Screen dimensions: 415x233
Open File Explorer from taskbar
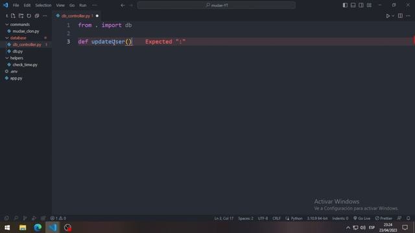[x=23, y=227]
